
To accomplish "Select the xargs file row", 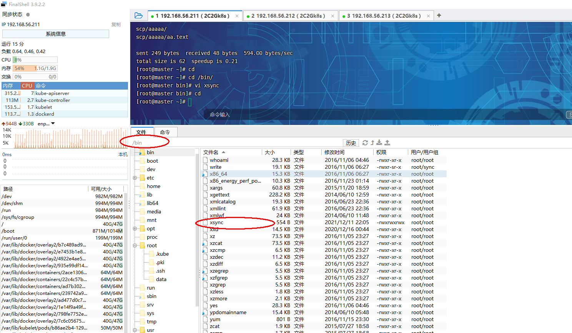I will [324, 188].
